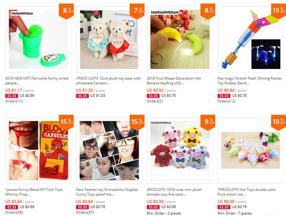Open the banana LED keyring product image

point(180,39)
